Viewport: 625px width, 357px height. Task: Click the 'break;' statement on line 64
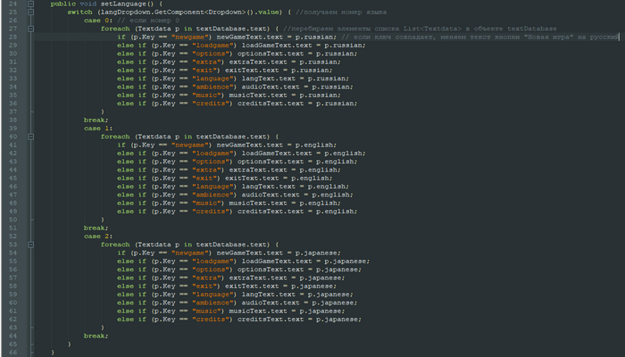coord(96,336)
